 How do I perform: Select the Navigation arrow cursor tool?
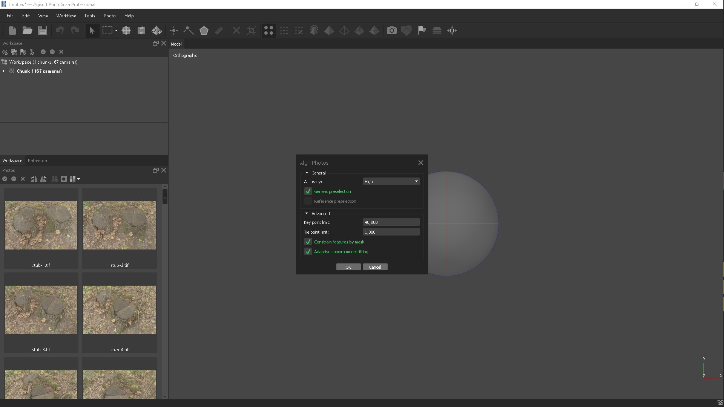(x=92, y=31)
